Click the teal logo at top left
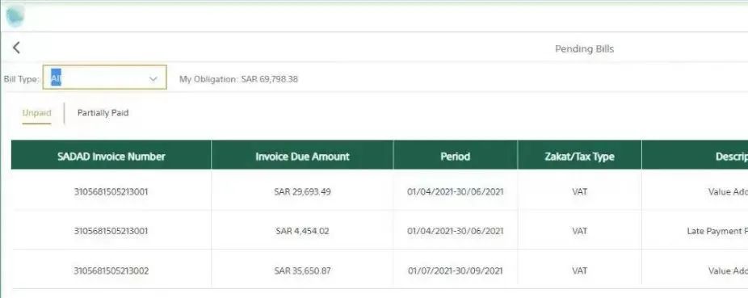 click(15, 15)
